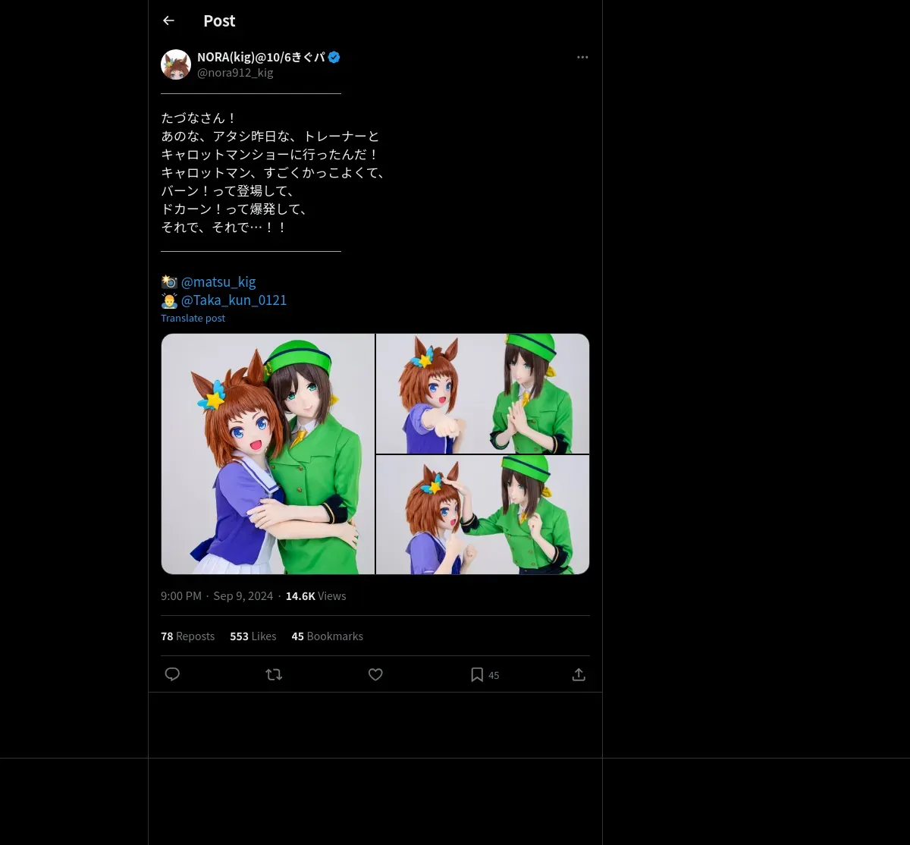Go back with the arrow icon
The width and height of the screenshot is (910, 845).
[168, 20]
